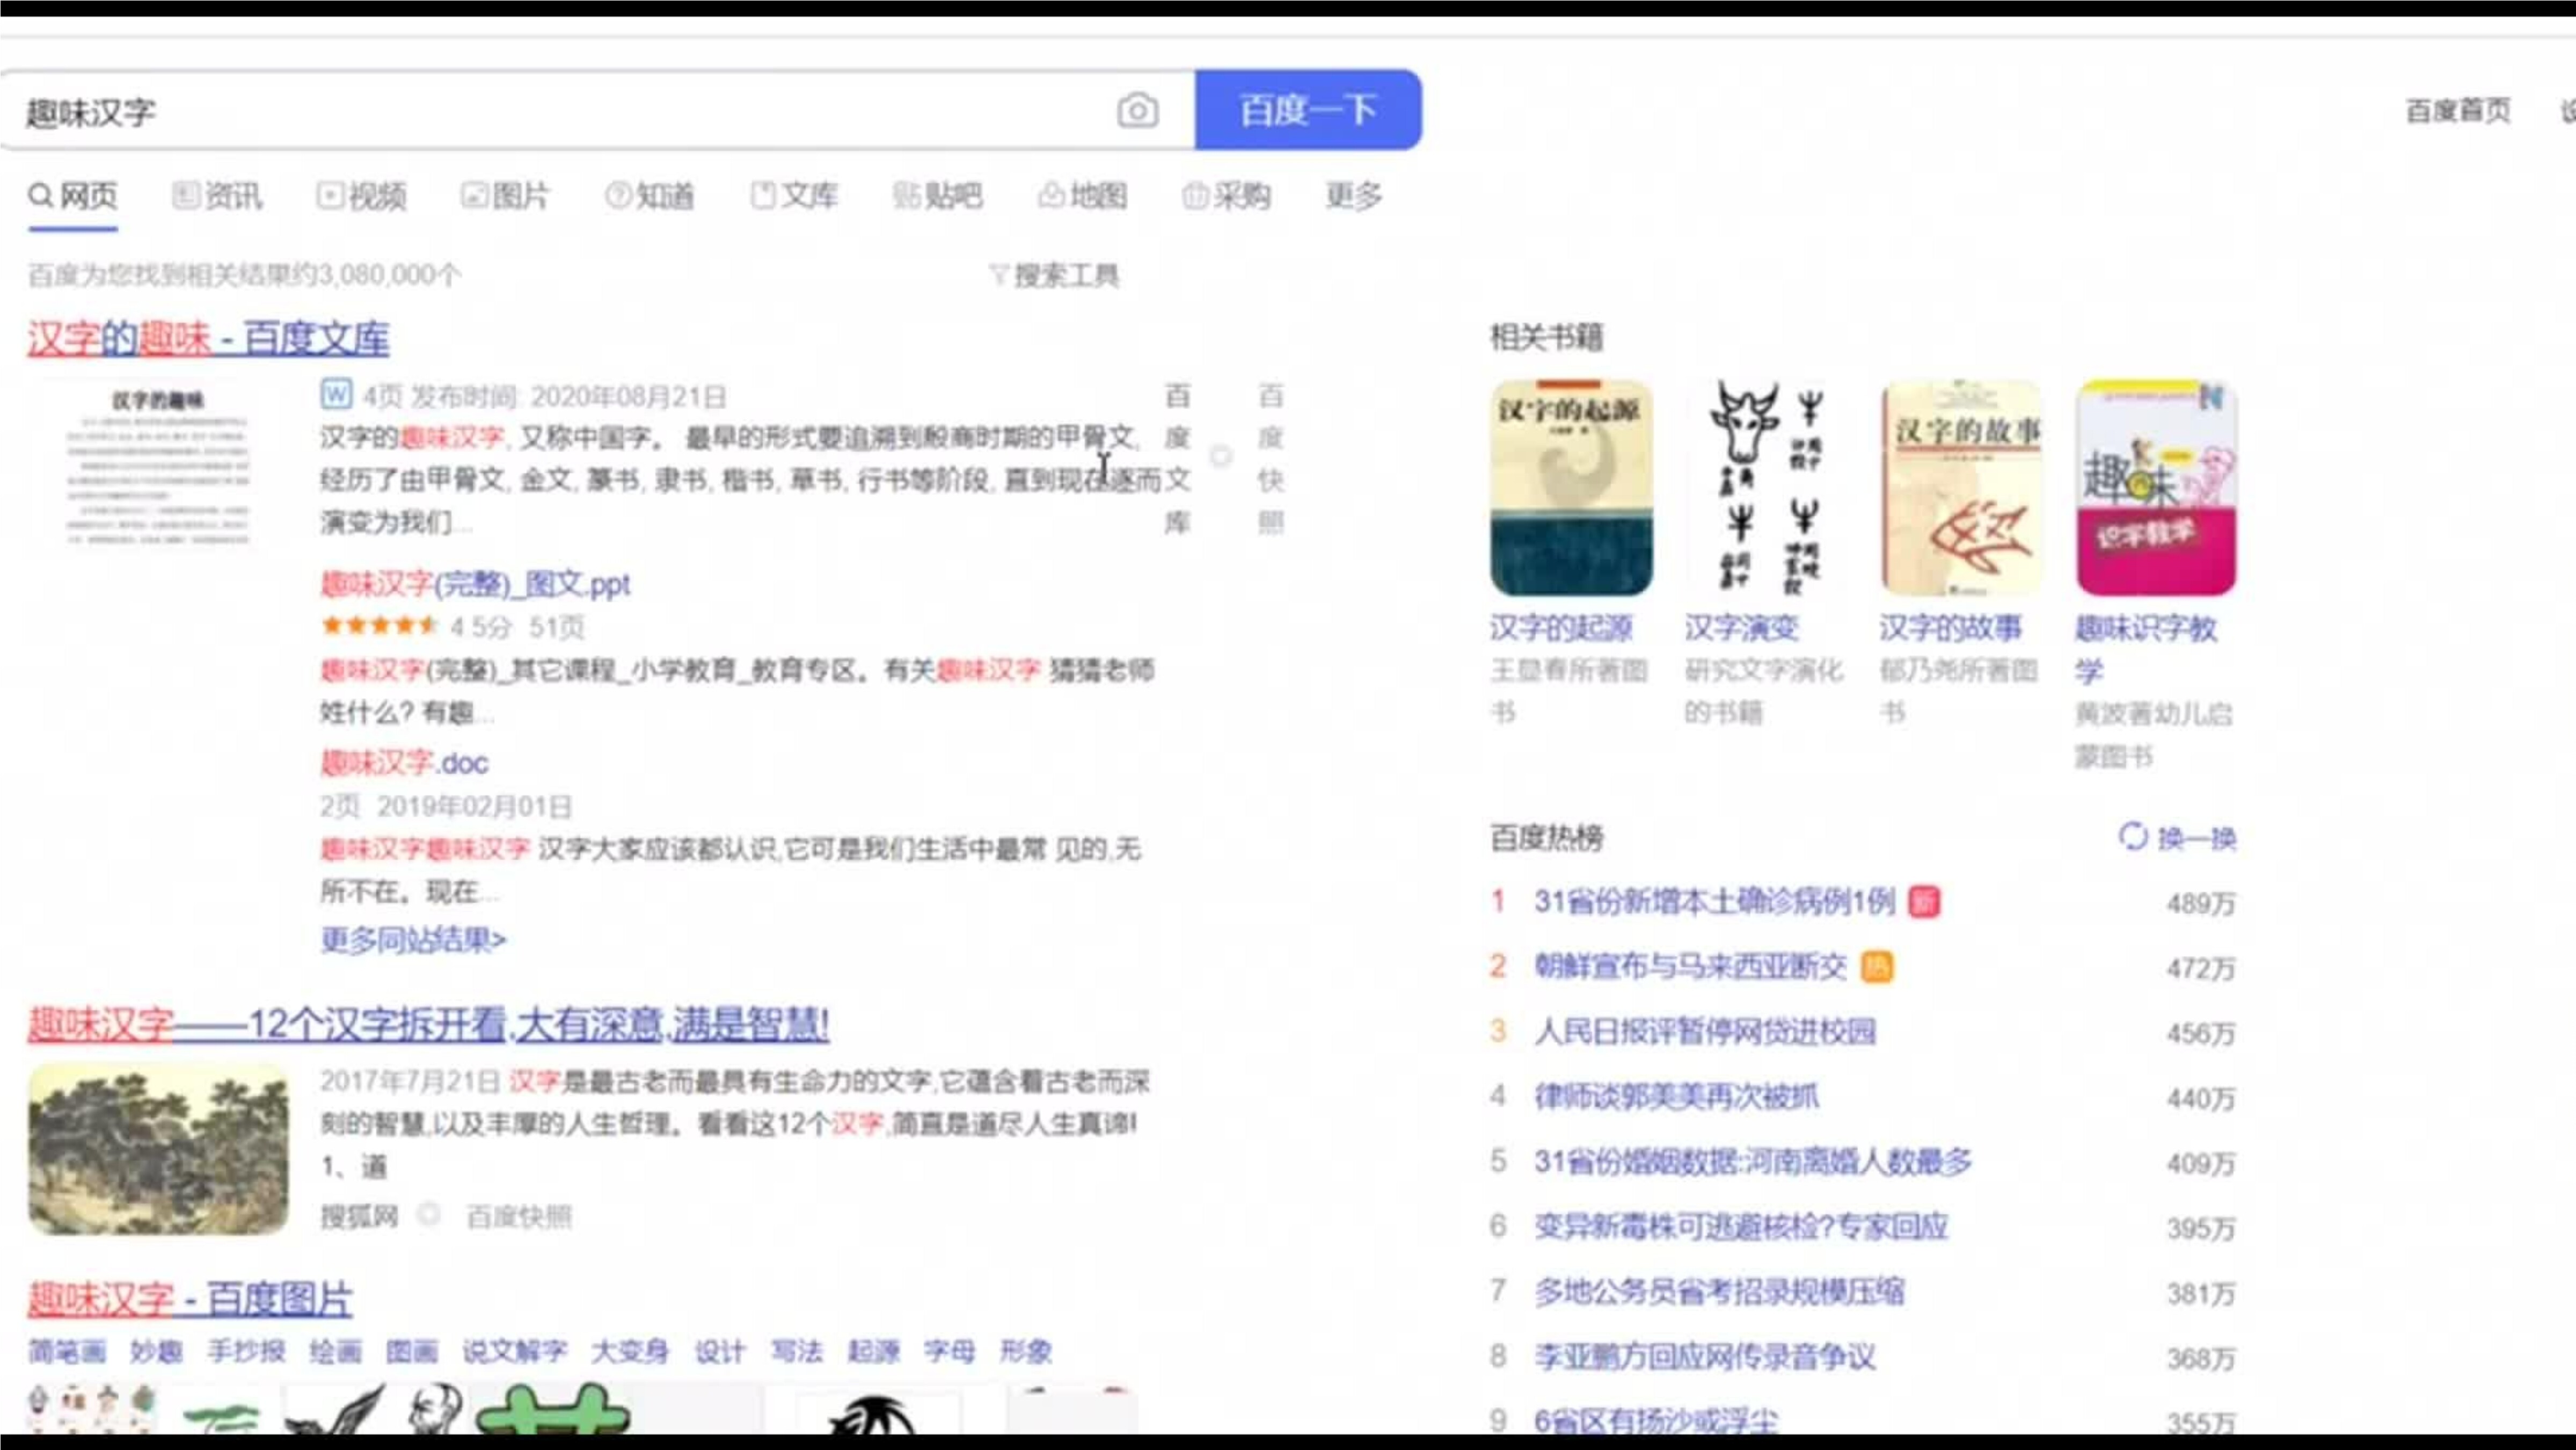Select the 设计 image tag

(720, 1351)
